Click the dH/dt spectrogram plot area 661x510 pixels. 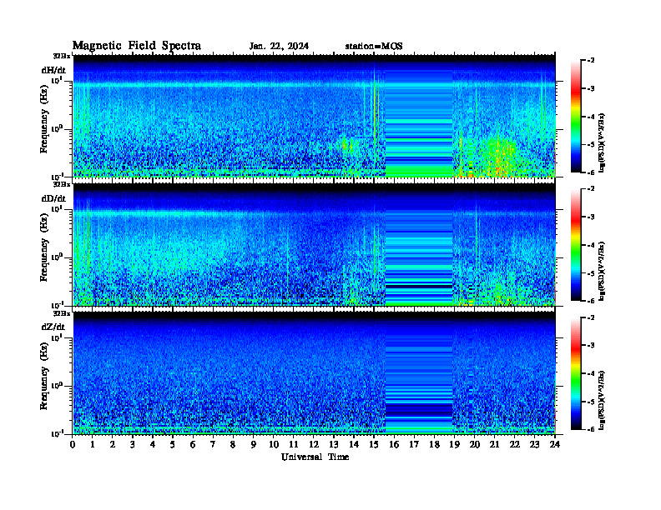tap(315, 116)
